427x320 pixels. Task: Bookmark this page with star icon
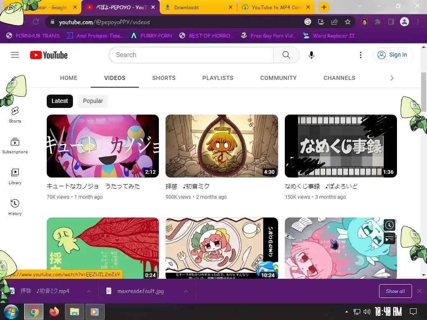pos(348,22)
